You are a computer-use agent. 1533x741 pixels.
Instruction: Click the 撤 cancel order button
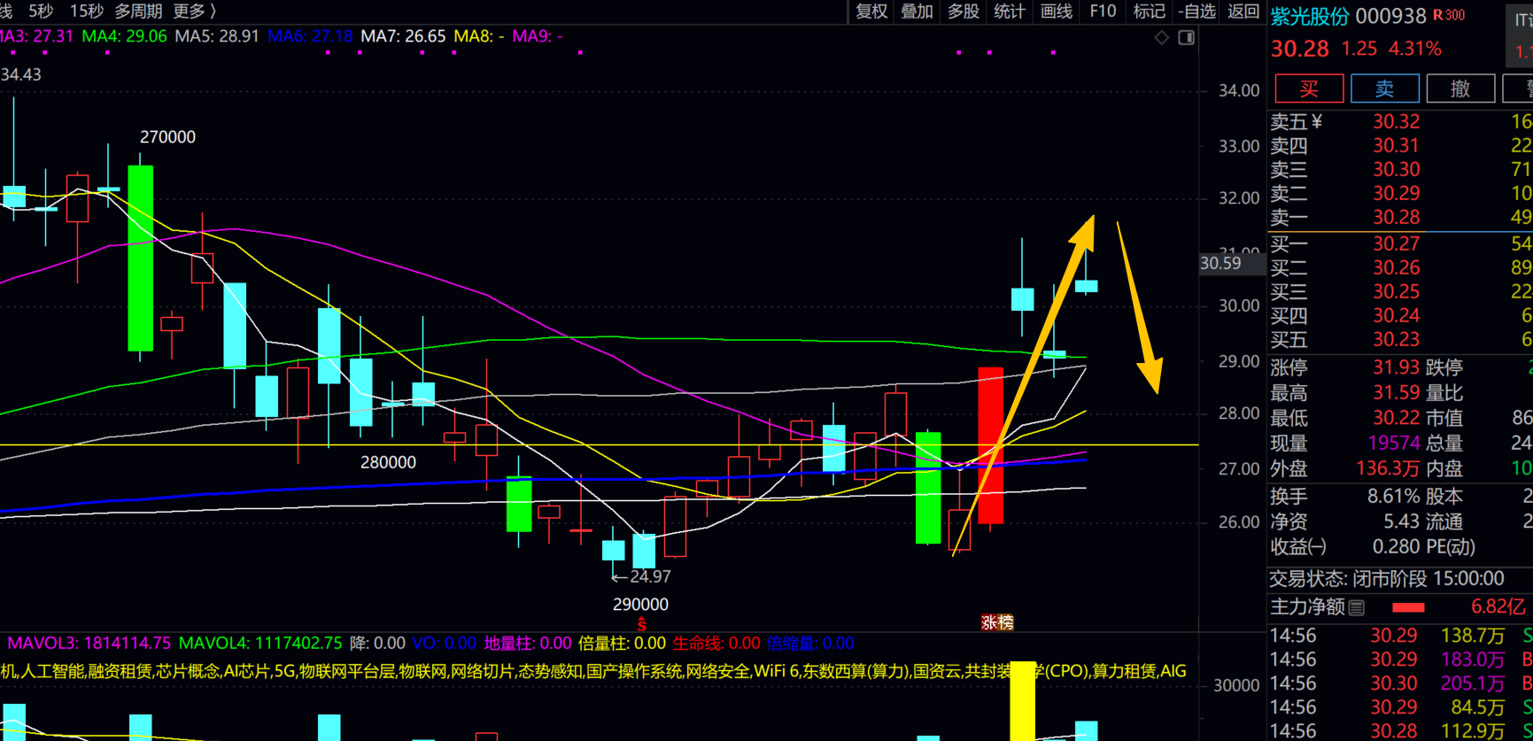tap(1460, 89)
